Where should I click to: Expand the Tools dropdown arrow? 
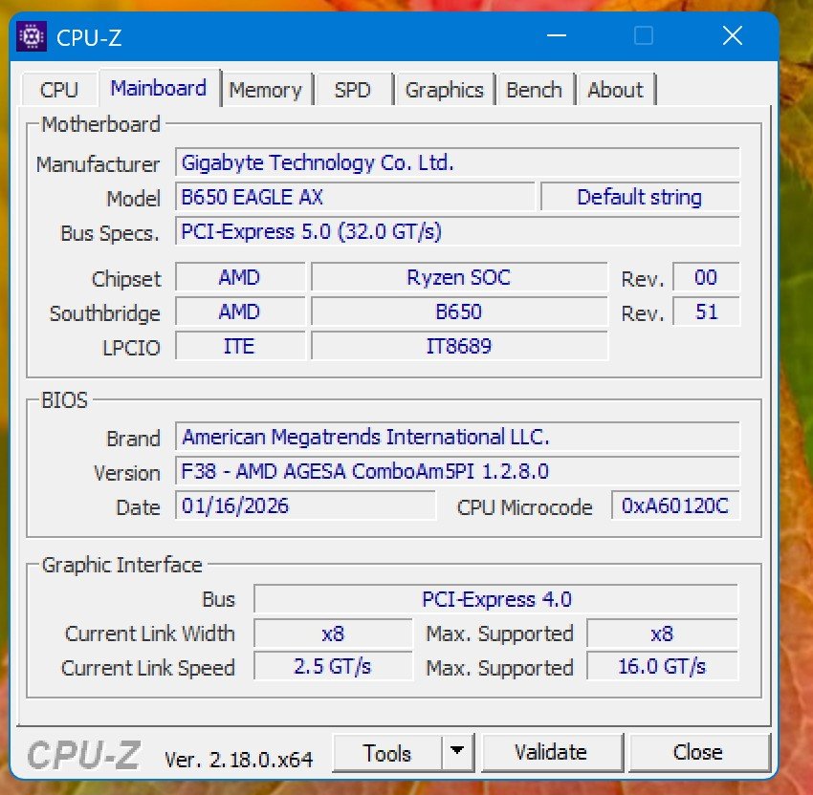pos(457,752)
